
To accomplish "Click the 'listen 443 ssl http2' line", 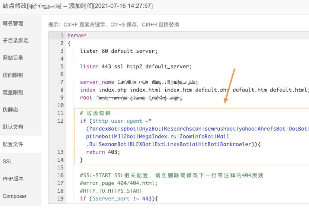I will 136,67.
